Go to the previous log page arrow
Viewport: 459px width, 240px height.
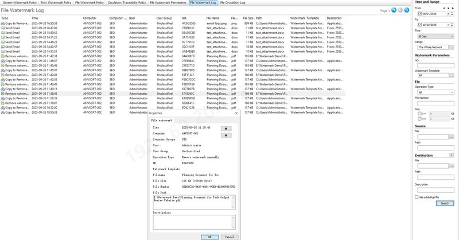(x=394, y=10)
